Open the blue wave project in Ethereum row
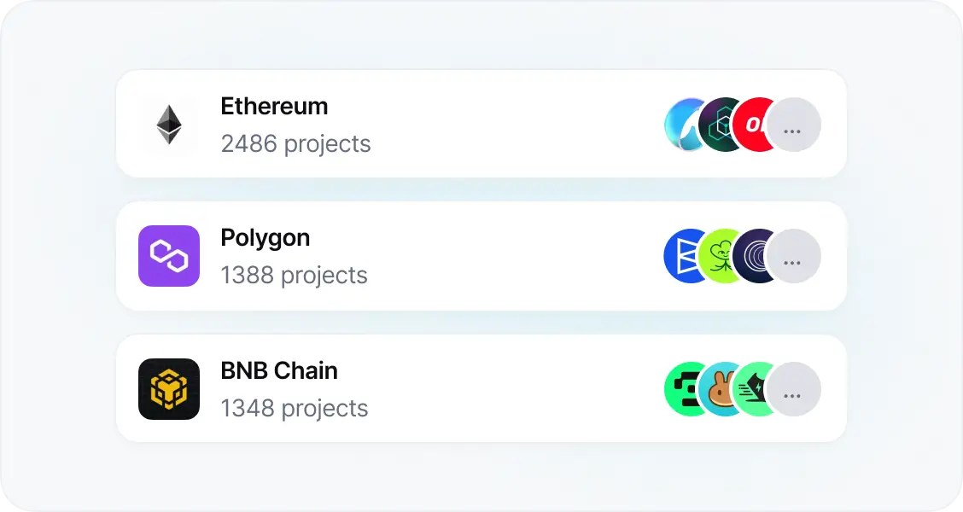 [680, 125]
